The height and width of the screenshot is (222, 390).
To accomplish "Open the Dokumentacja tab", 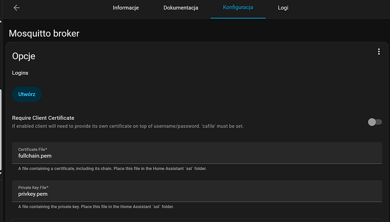I will coord(180,8).
